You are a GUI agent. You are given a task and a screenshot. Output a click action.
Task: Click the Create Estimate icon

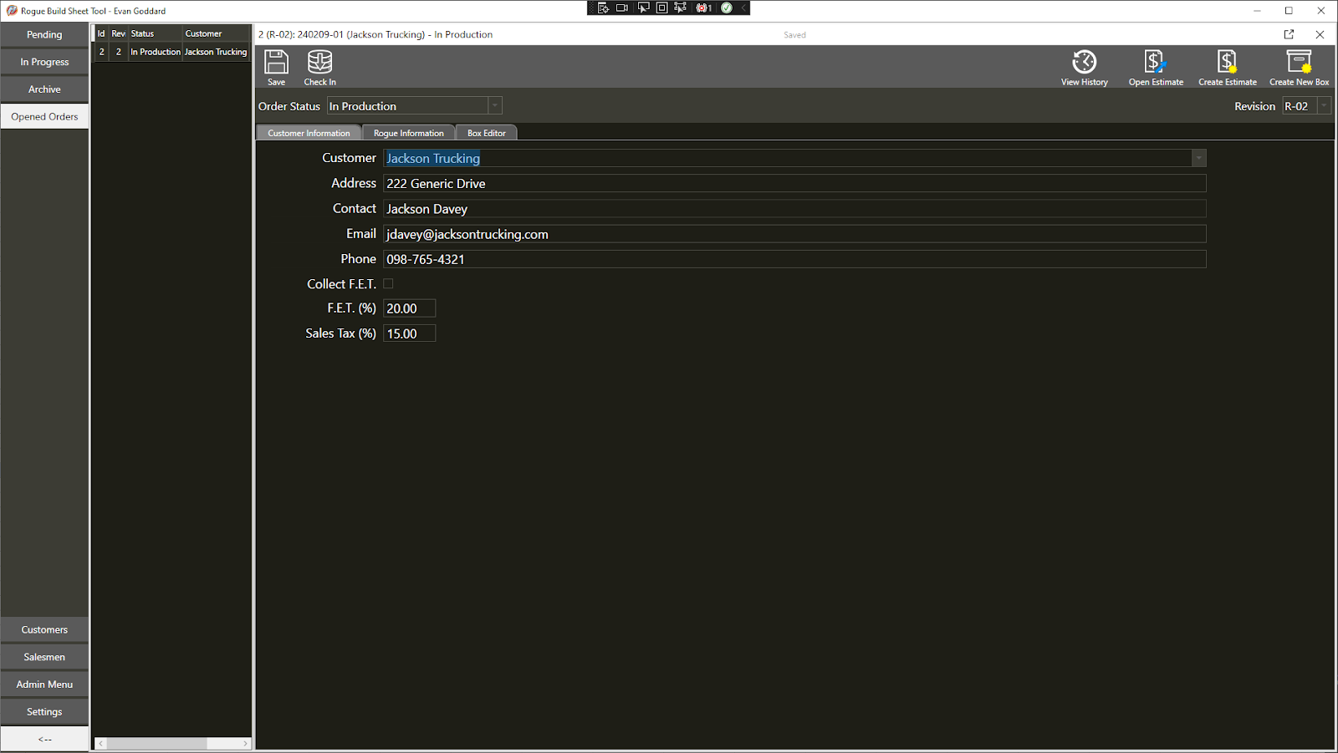click(1227, 67)
